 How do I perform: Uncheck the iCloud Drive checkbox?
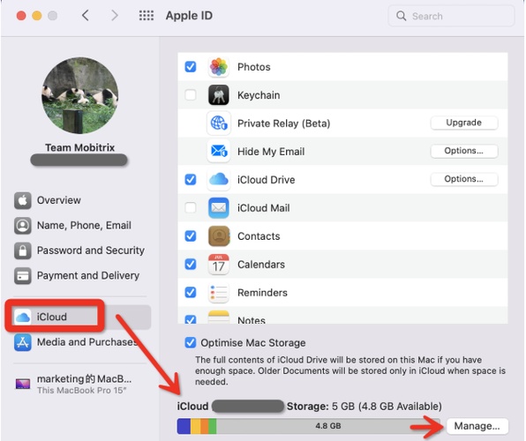click(x=191, y=179)
